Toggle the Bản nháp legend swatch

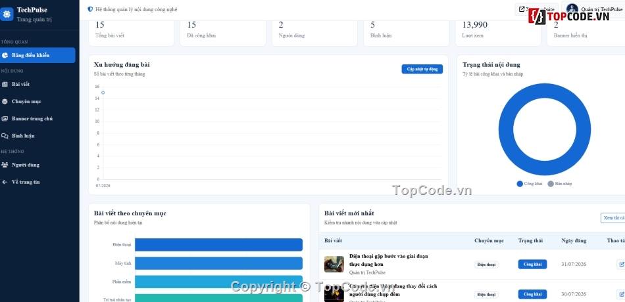[551, 184]
